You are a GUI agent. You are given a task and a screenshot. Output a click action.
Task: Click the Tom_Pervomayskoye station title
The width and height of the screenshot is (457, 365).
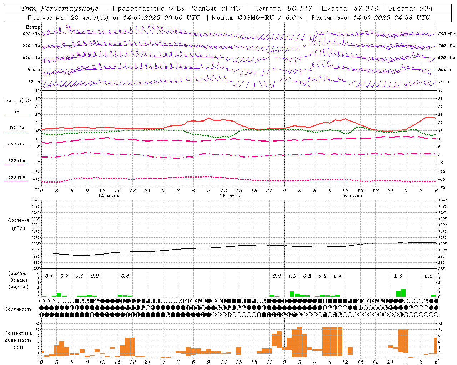point(60,9)
